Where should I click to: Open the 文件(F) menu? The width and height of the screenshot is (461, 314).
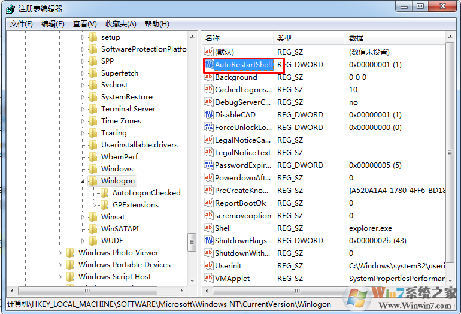[21, 24]
